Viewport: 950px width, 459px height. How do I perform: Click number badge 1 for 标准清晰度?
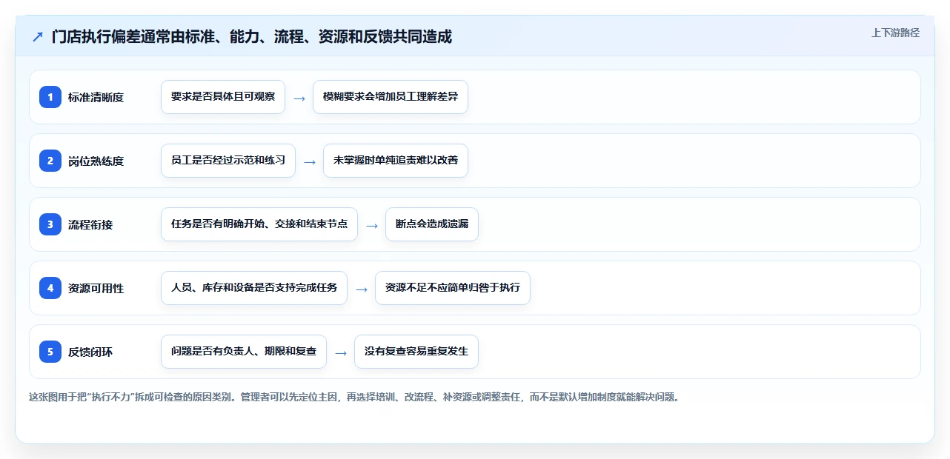50,96
